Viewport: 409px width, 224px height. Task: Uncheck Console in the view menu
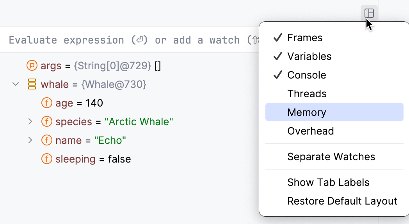(x=307, y=75)
